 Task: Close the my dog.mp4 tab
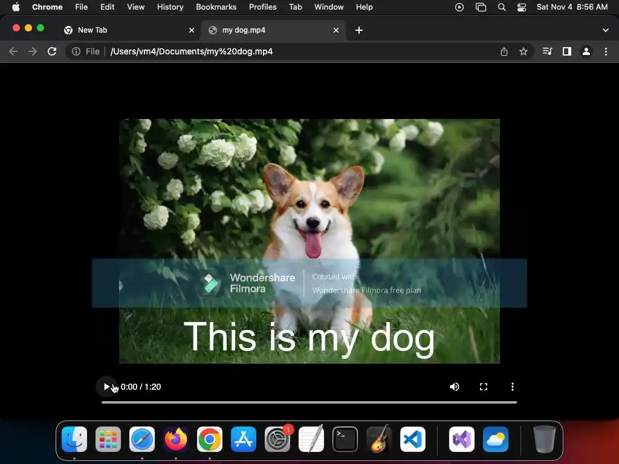point(336,30)
